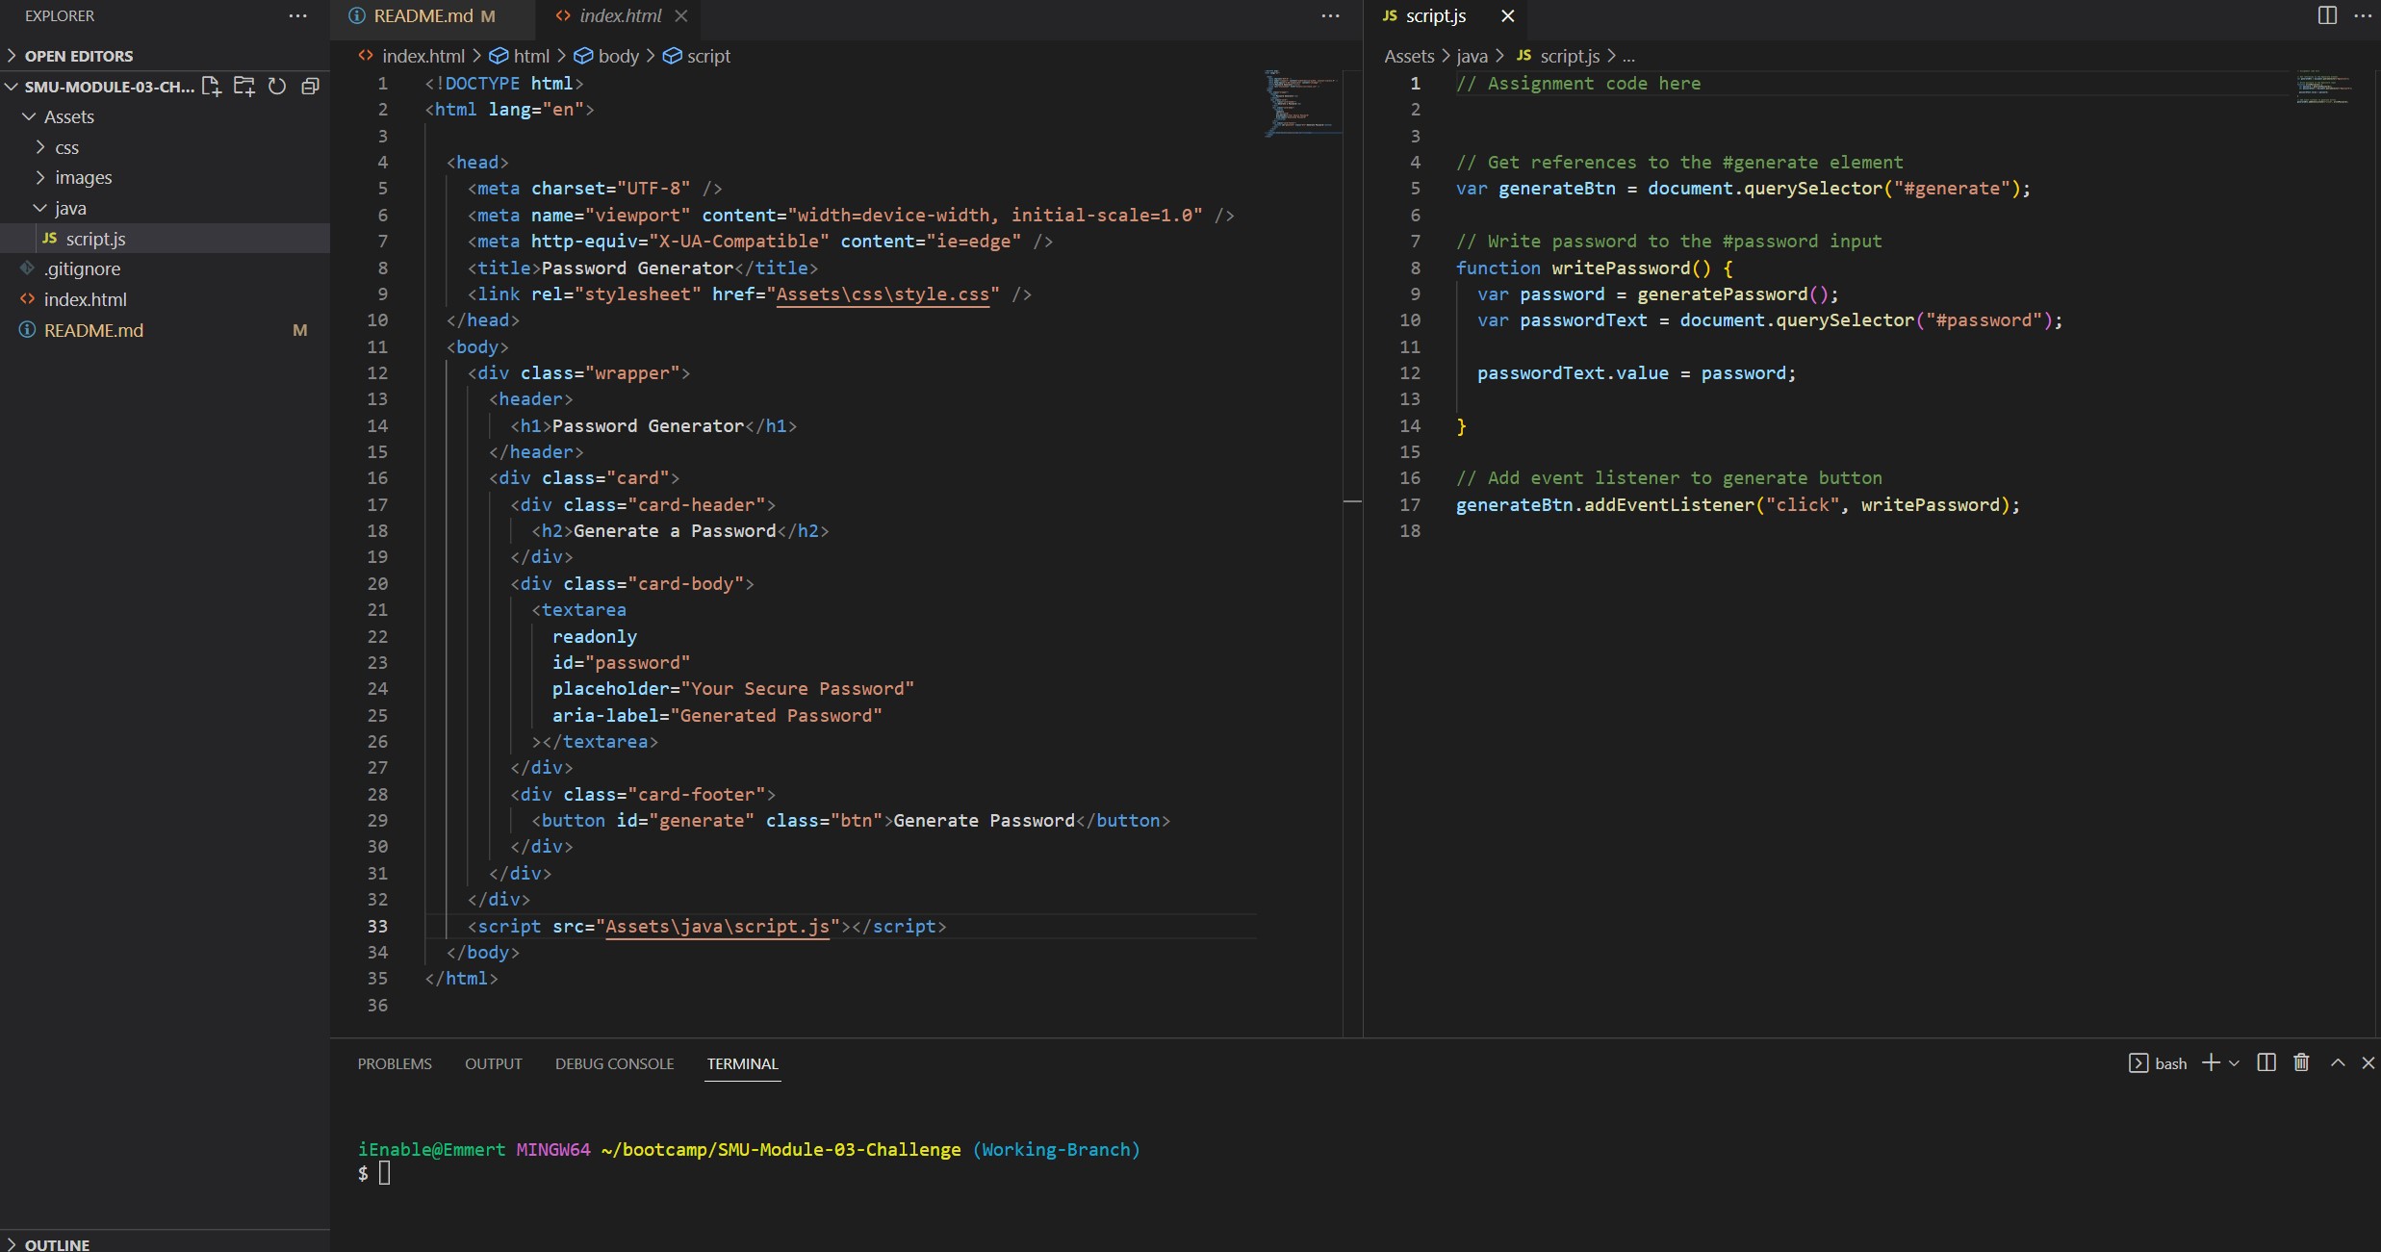Open the terminal launch profile dropdown
Viewport: 2381px width, 1252px height.
(2234, 1063)
